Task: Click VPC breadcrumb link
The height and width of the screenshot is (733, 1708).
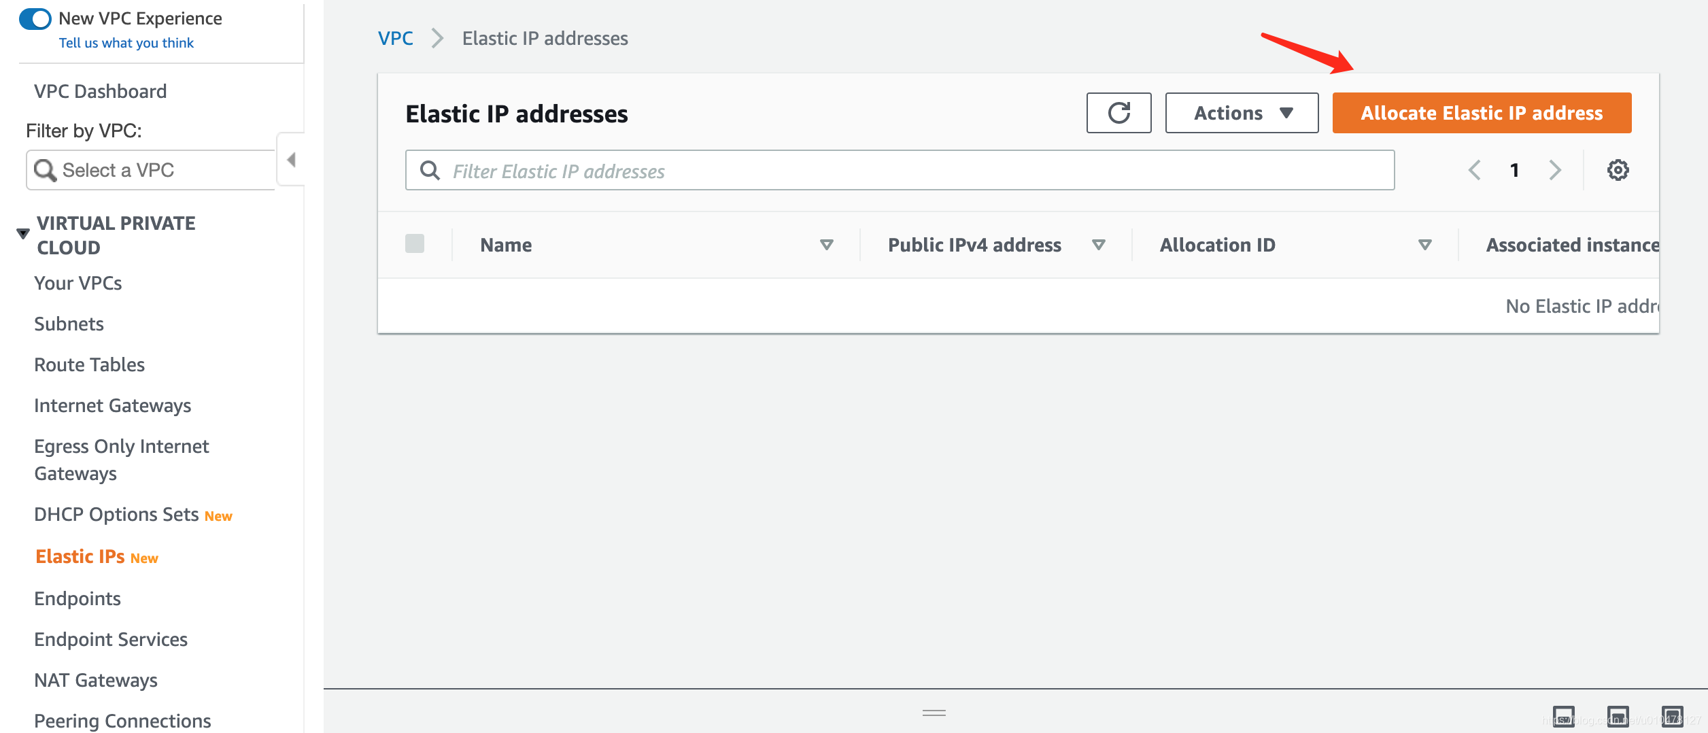Action: 395,38
